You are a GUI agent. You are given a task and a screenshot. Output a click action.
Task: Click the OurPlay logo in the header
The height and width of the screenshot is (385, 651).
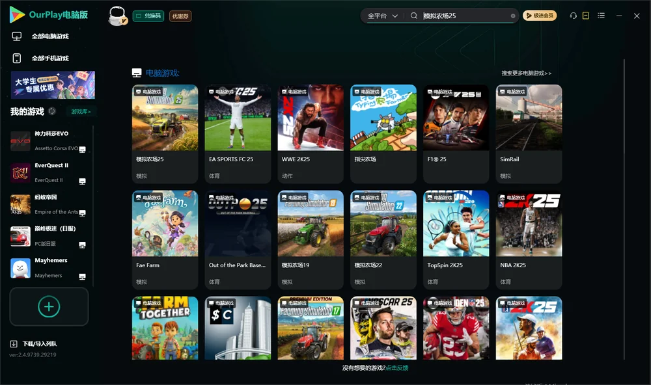[49, 15]
